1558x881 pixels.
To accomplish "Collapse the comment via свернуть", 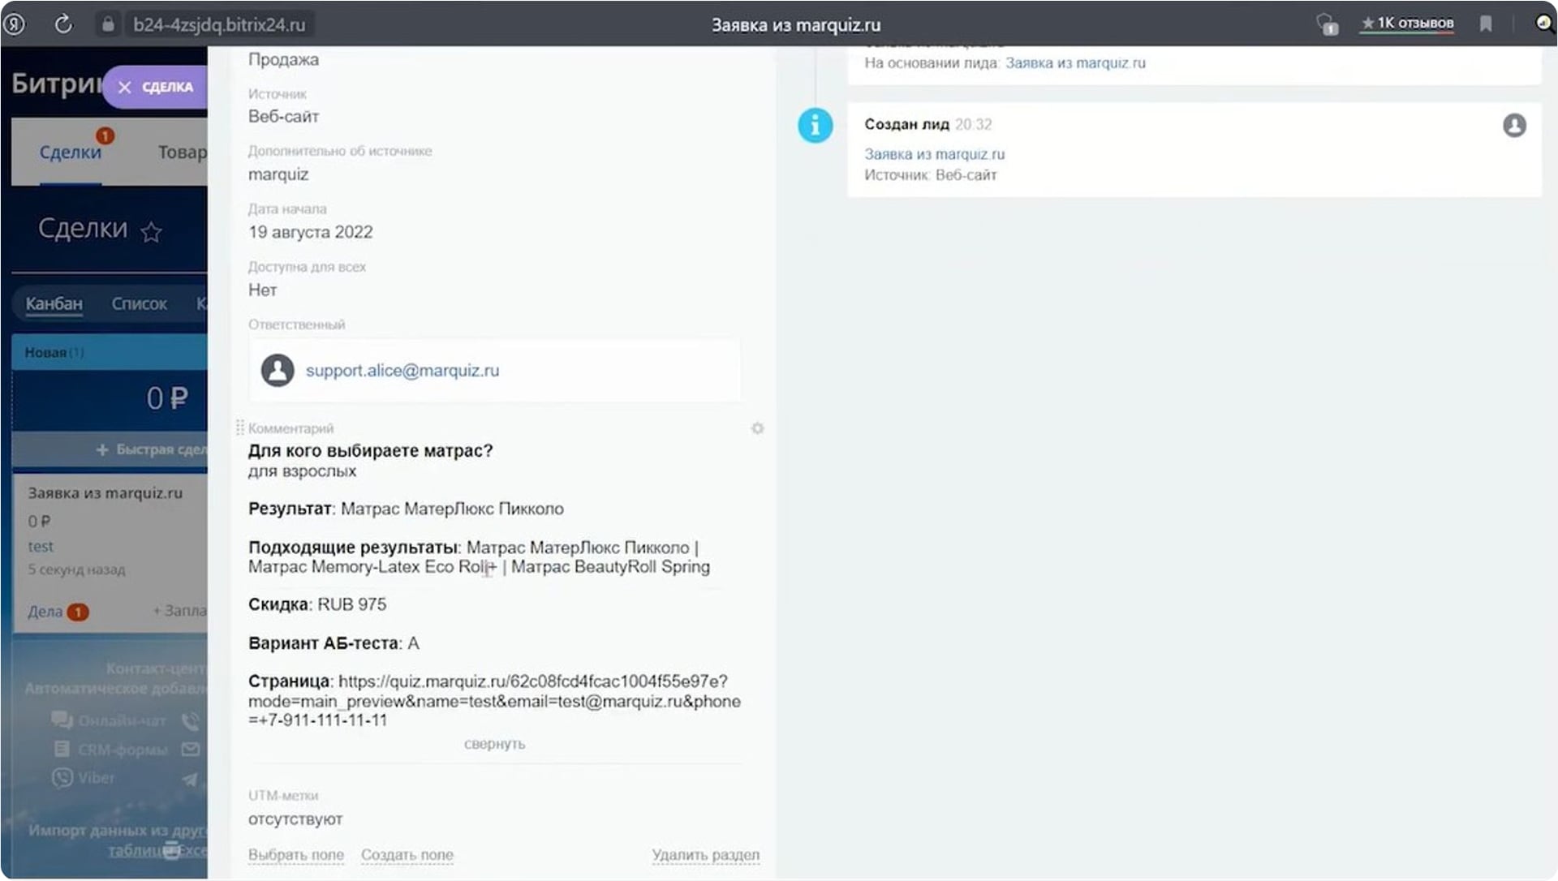I will tap(493, 743).
